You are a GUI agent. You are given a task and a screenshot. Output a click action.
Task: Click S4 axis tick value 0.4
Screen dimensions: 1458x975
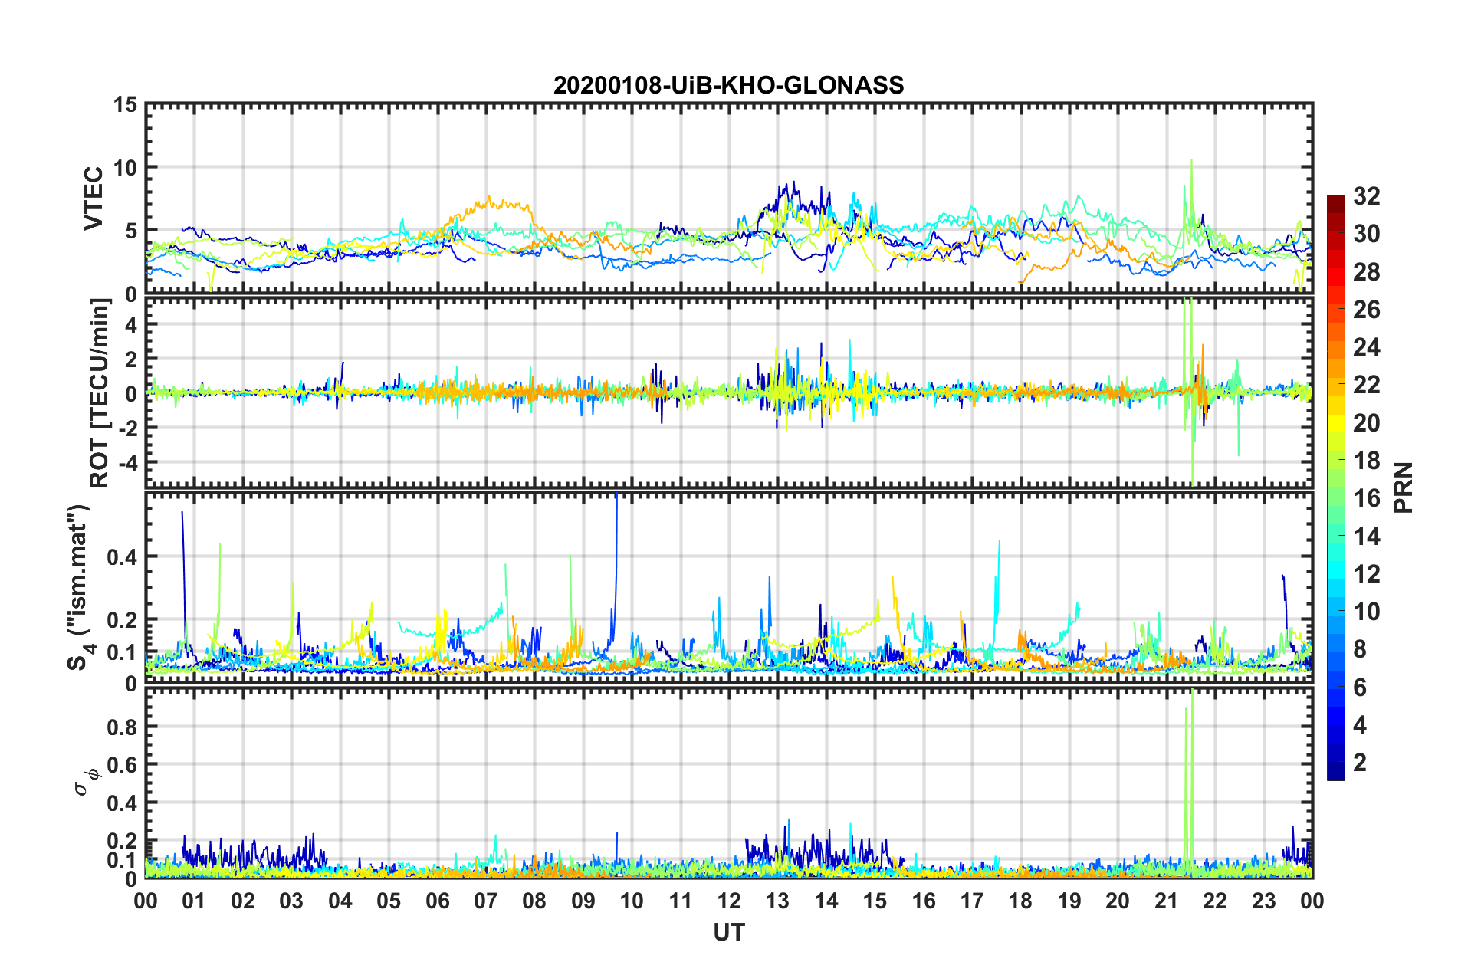point(121,557)
